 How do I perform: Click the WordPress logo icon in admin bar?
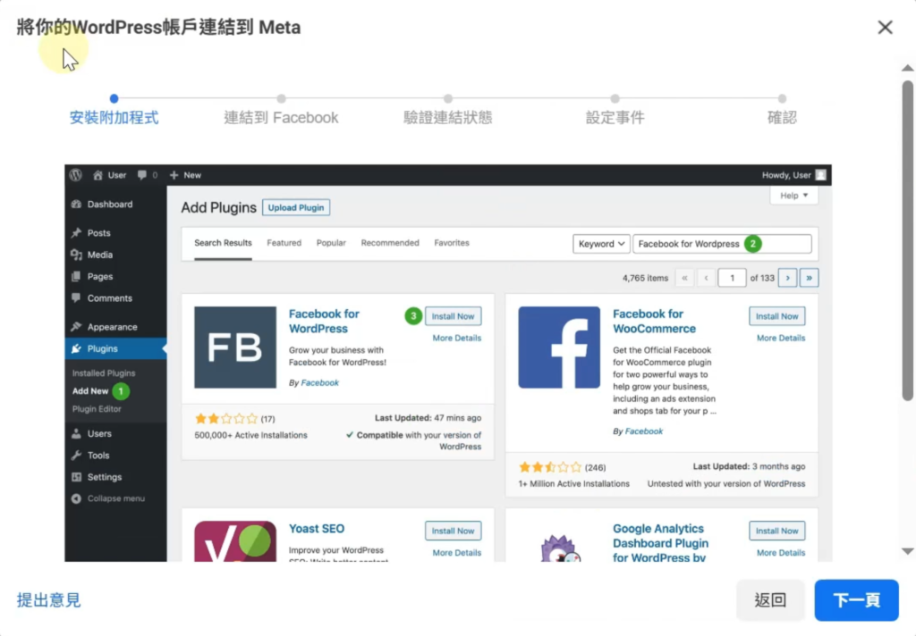(x=76, y=175)
